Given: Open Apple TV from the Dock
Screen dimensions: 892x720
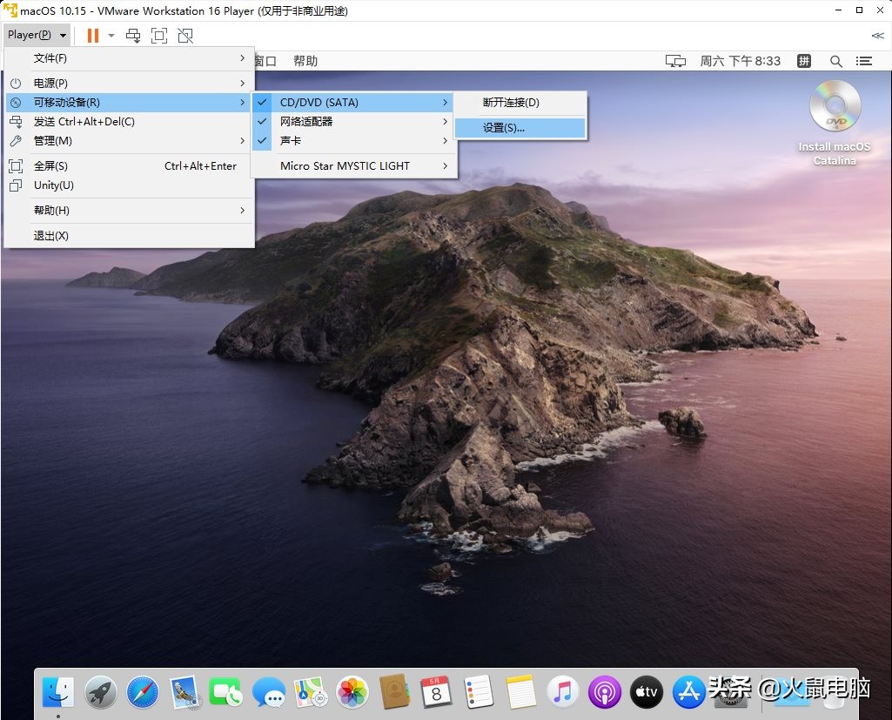Looking at the screenshot, I should [647, 692].
